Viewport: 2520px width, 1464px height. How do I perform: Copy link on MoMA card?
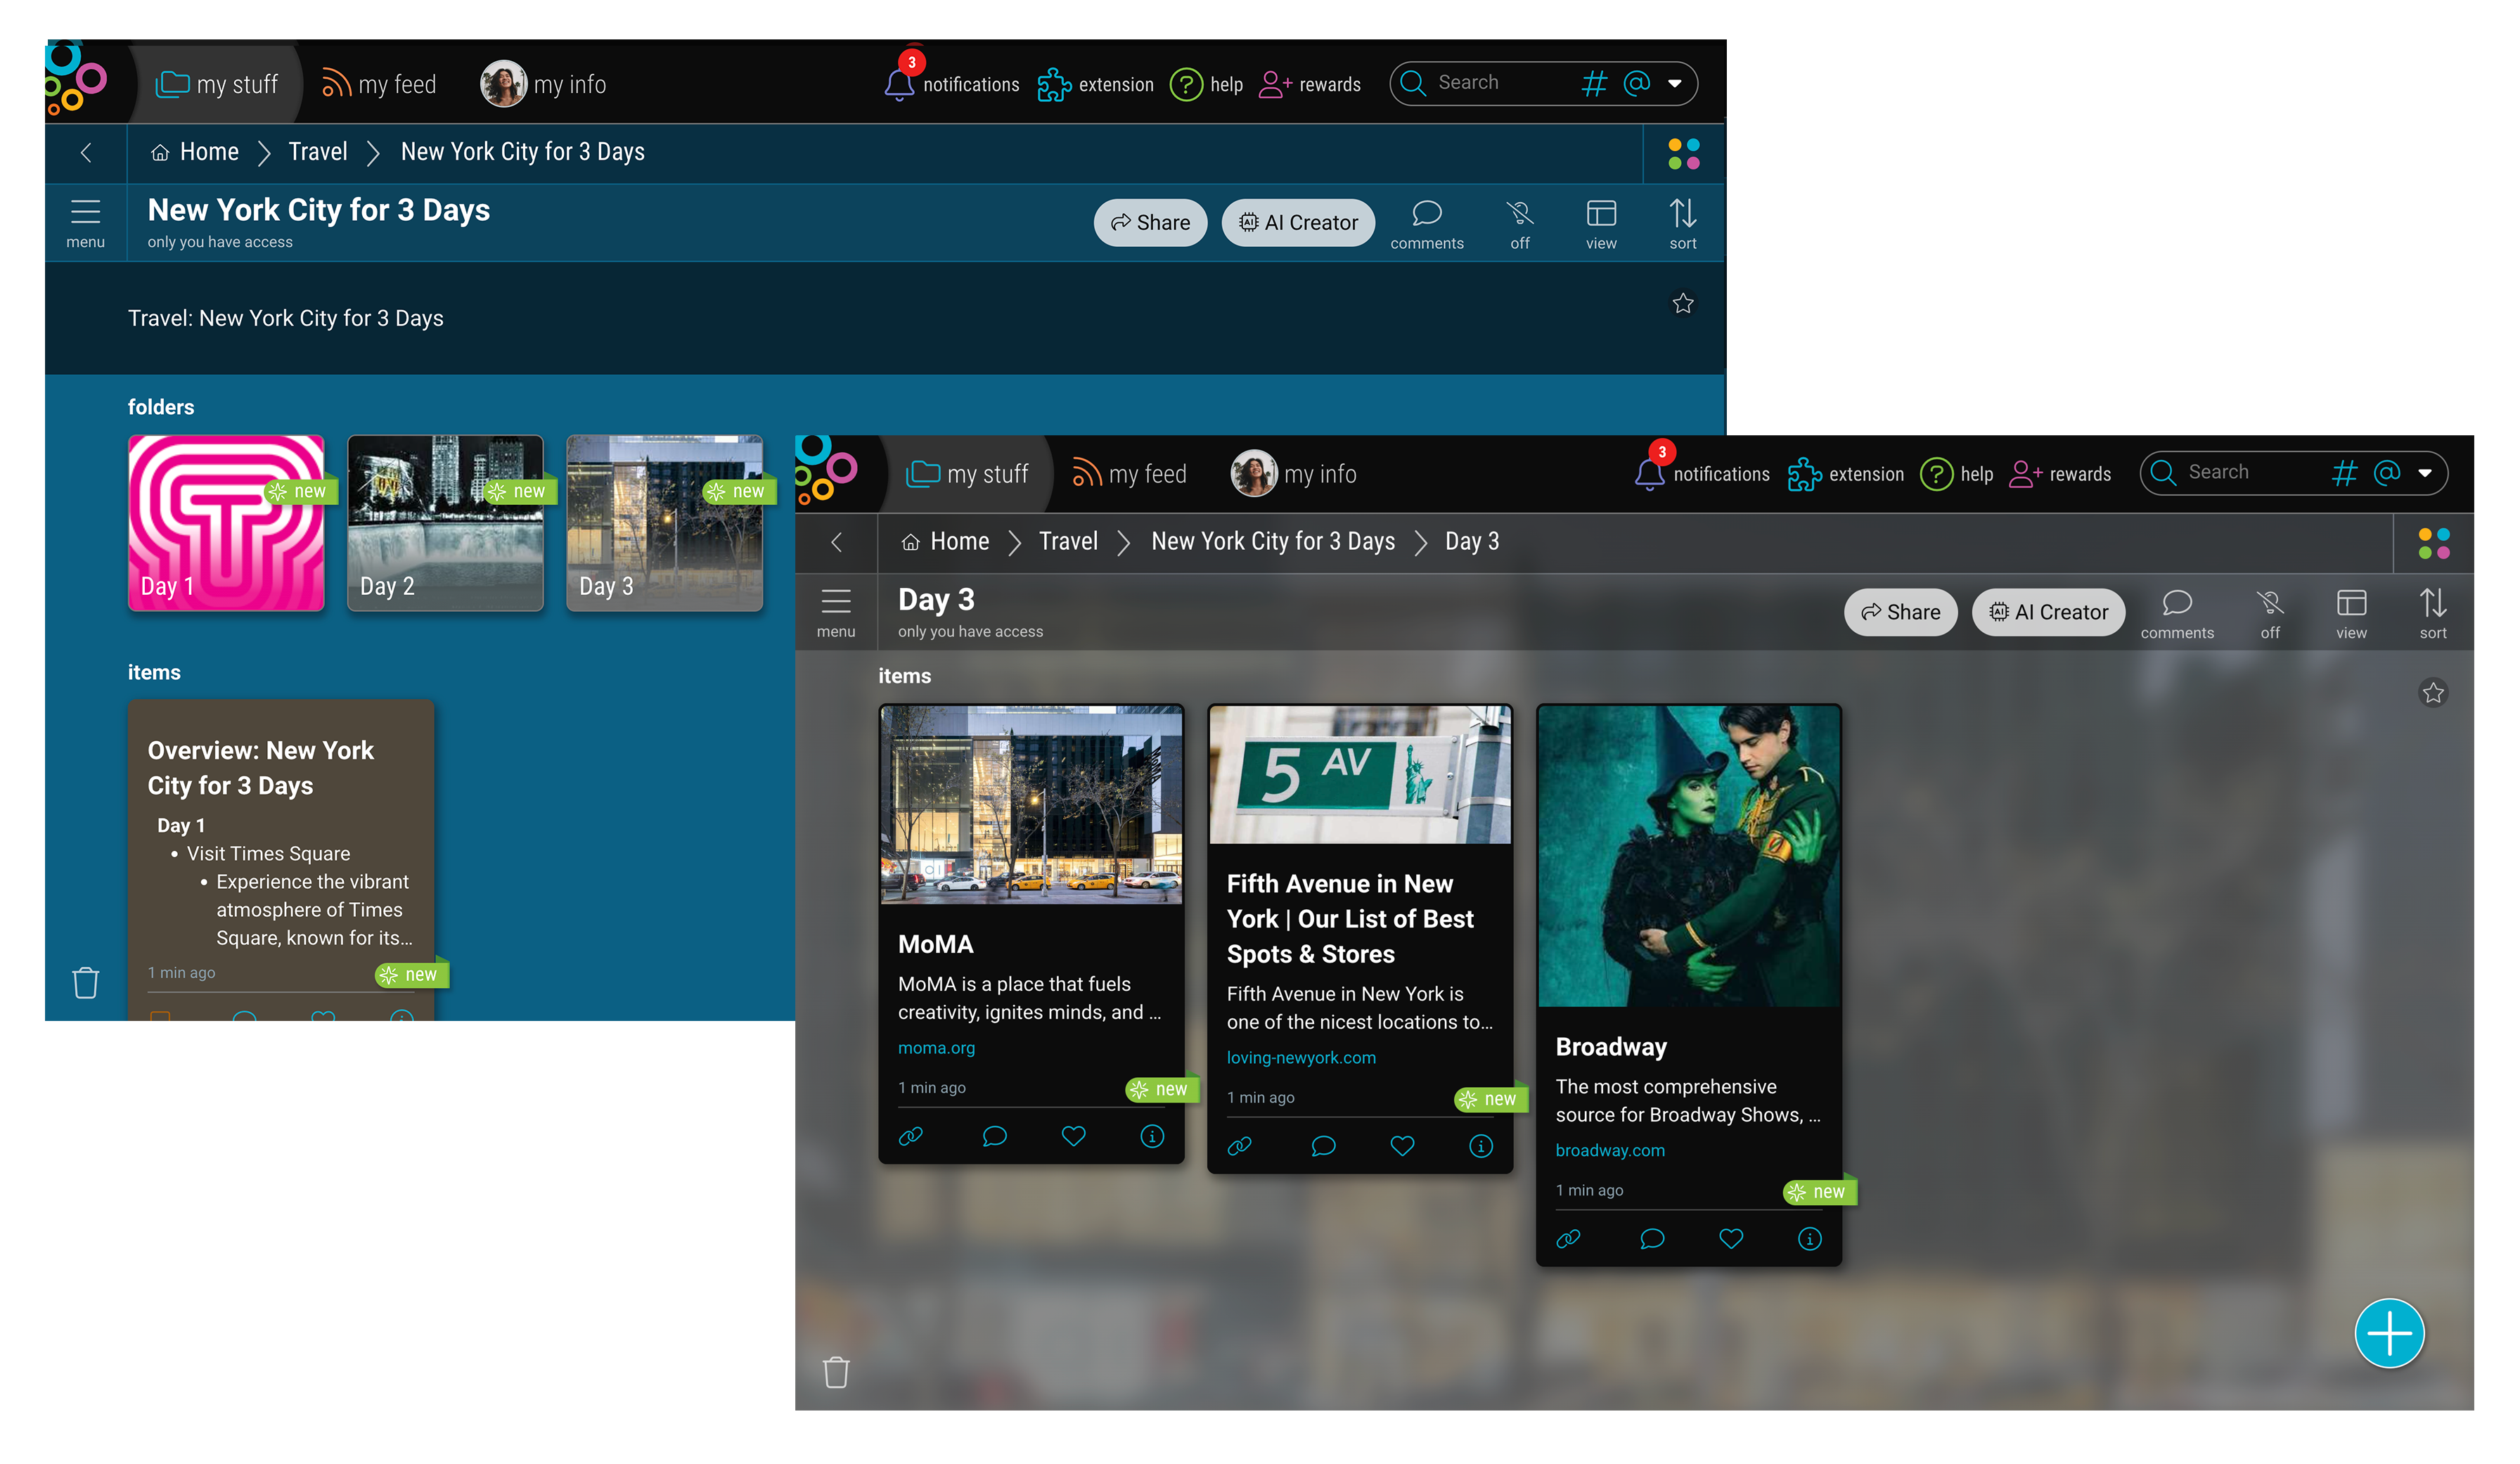coord(910,1135)
